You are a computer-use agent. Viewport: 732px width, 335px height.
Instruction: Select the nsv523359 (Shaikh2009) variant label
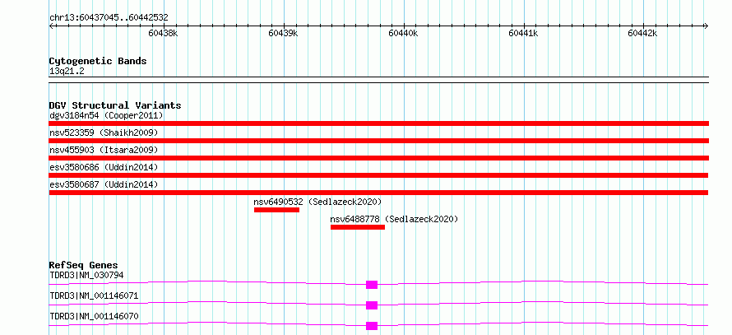[x=104, y=133]
